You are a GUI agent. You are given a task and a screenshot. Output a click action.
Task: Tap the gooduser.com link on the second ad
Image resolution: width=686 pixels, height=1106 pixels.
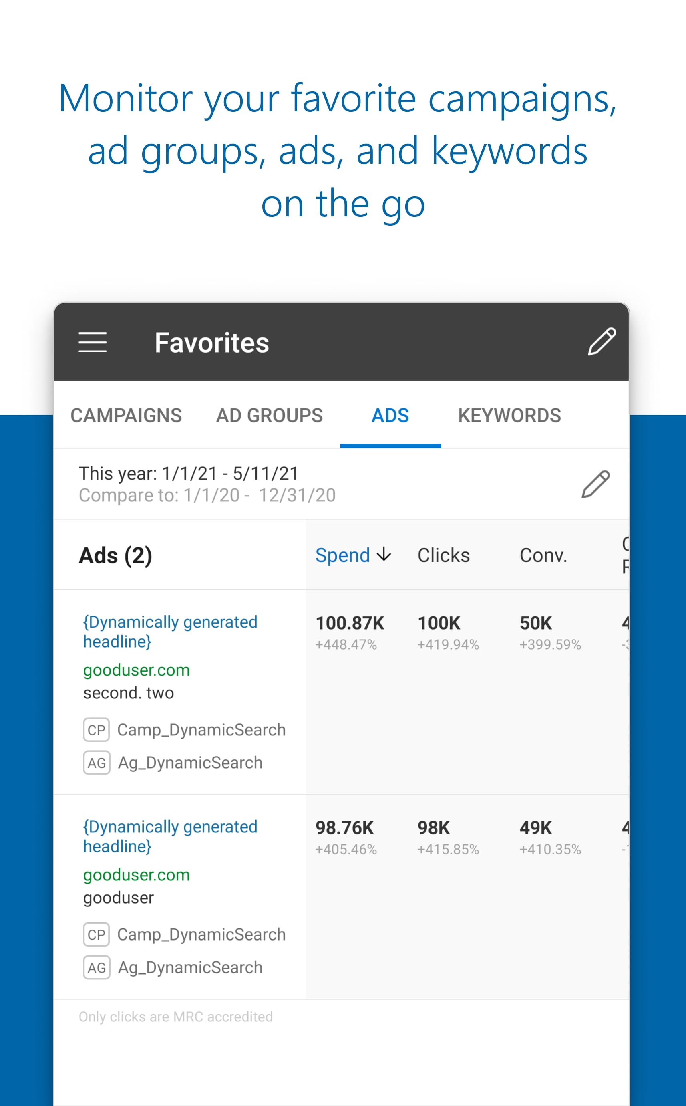click(x=137, y=874)
